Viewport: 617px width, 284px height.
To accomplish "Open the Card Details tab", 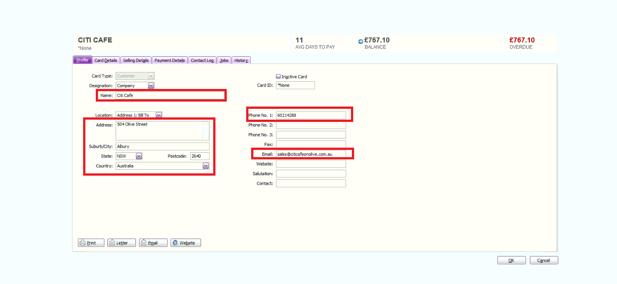I will [106, 60].
